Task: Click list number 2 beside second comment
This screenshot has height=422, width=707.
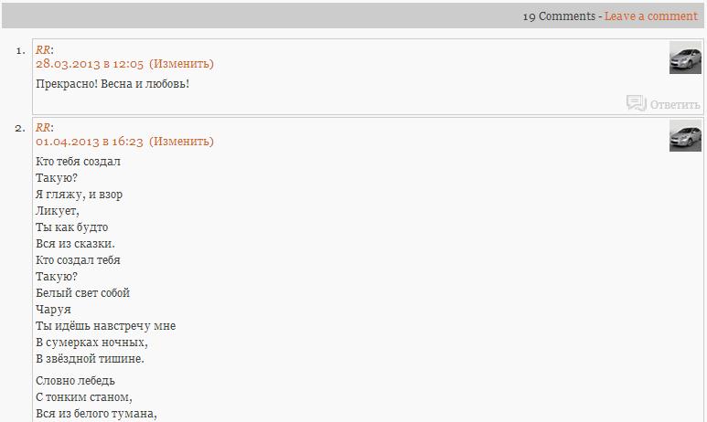Action: tap(20, 128)
